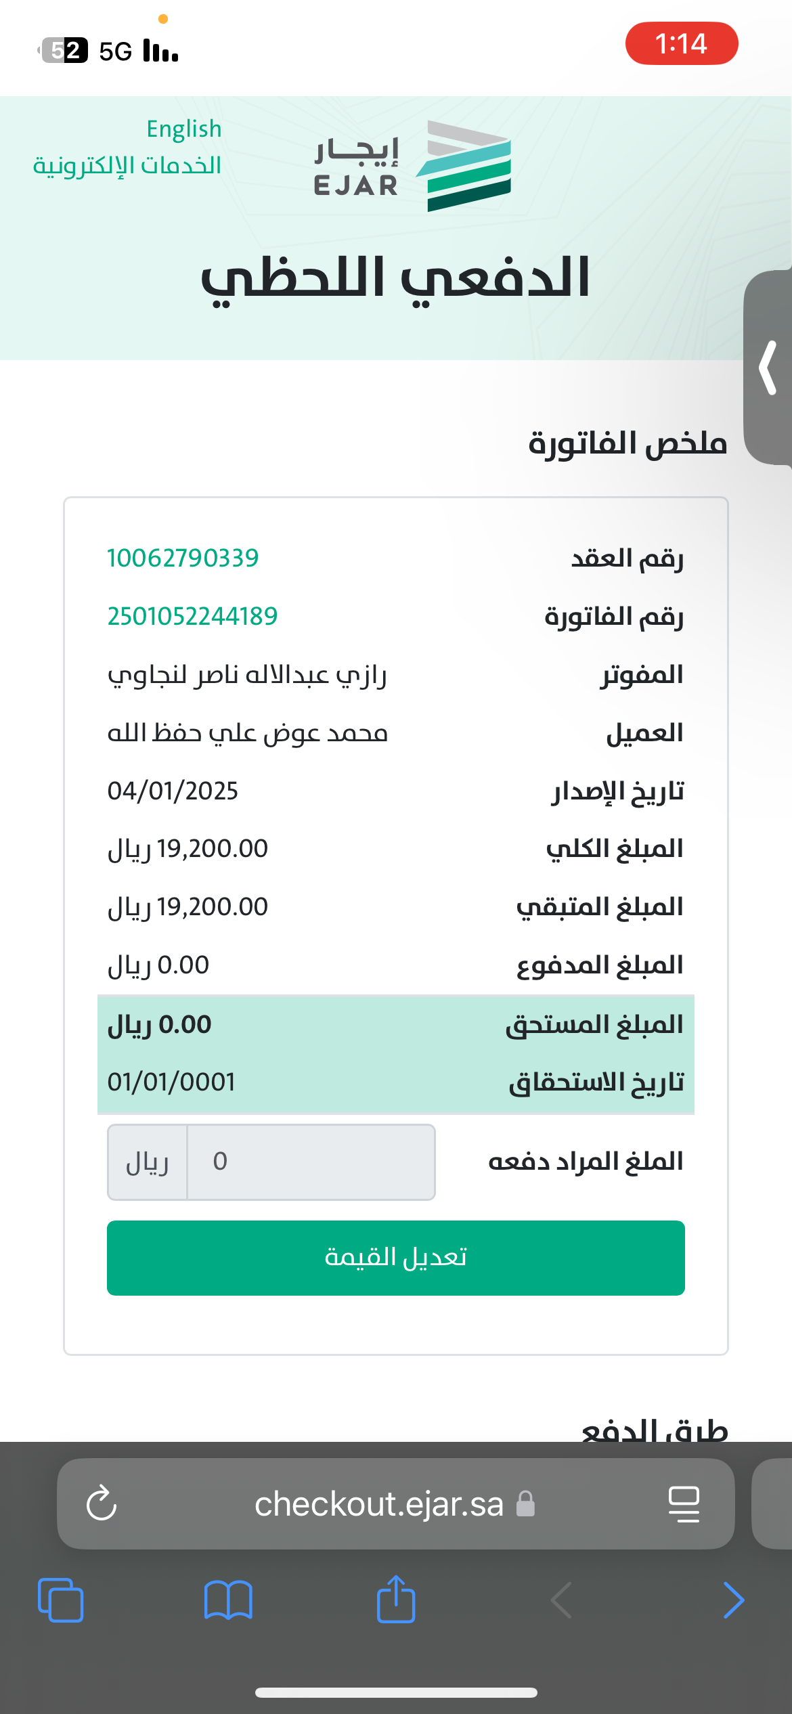Screen dimensions: 792x1714
Task: Tap the checkout.ejar.sa address bar
Action: [x=379, y=1503]
